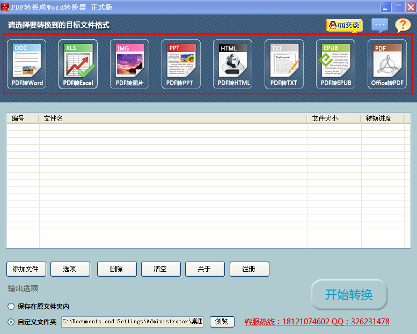The width and height of the screenshot is (417, 334).
Task: Click the 注册 register button
Action: (x=250, y=269)
